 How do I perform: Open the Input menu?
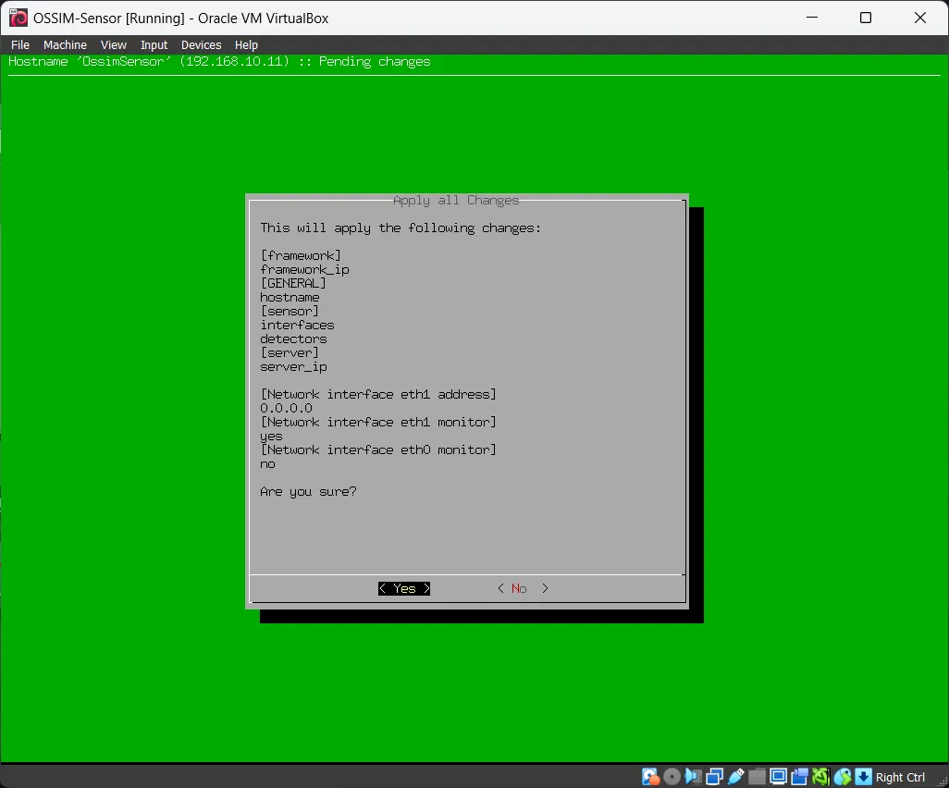(154, 44)
